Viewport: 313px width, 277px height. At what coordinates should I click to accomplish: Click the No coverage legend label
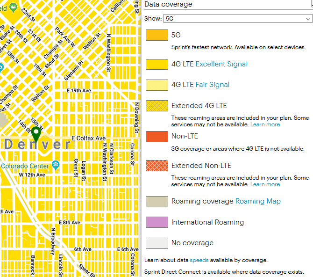192,243
